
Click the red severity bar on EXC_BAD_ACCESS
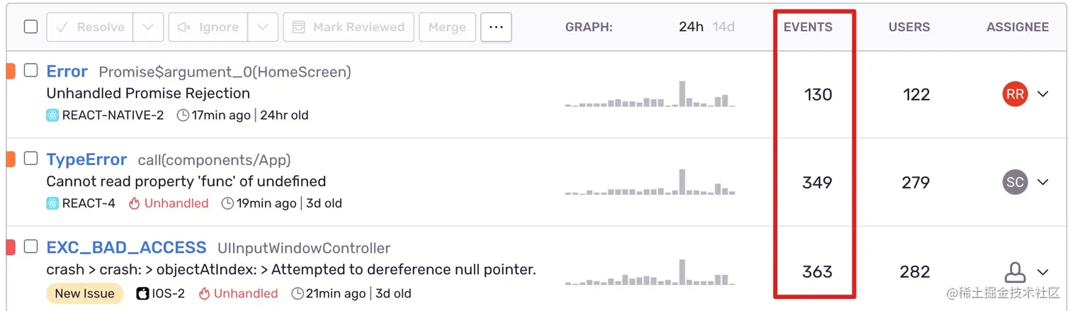tap(10, 247)
